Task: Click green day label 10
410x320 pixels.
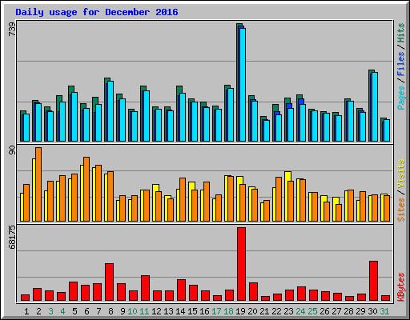Action: click(132, 311)
